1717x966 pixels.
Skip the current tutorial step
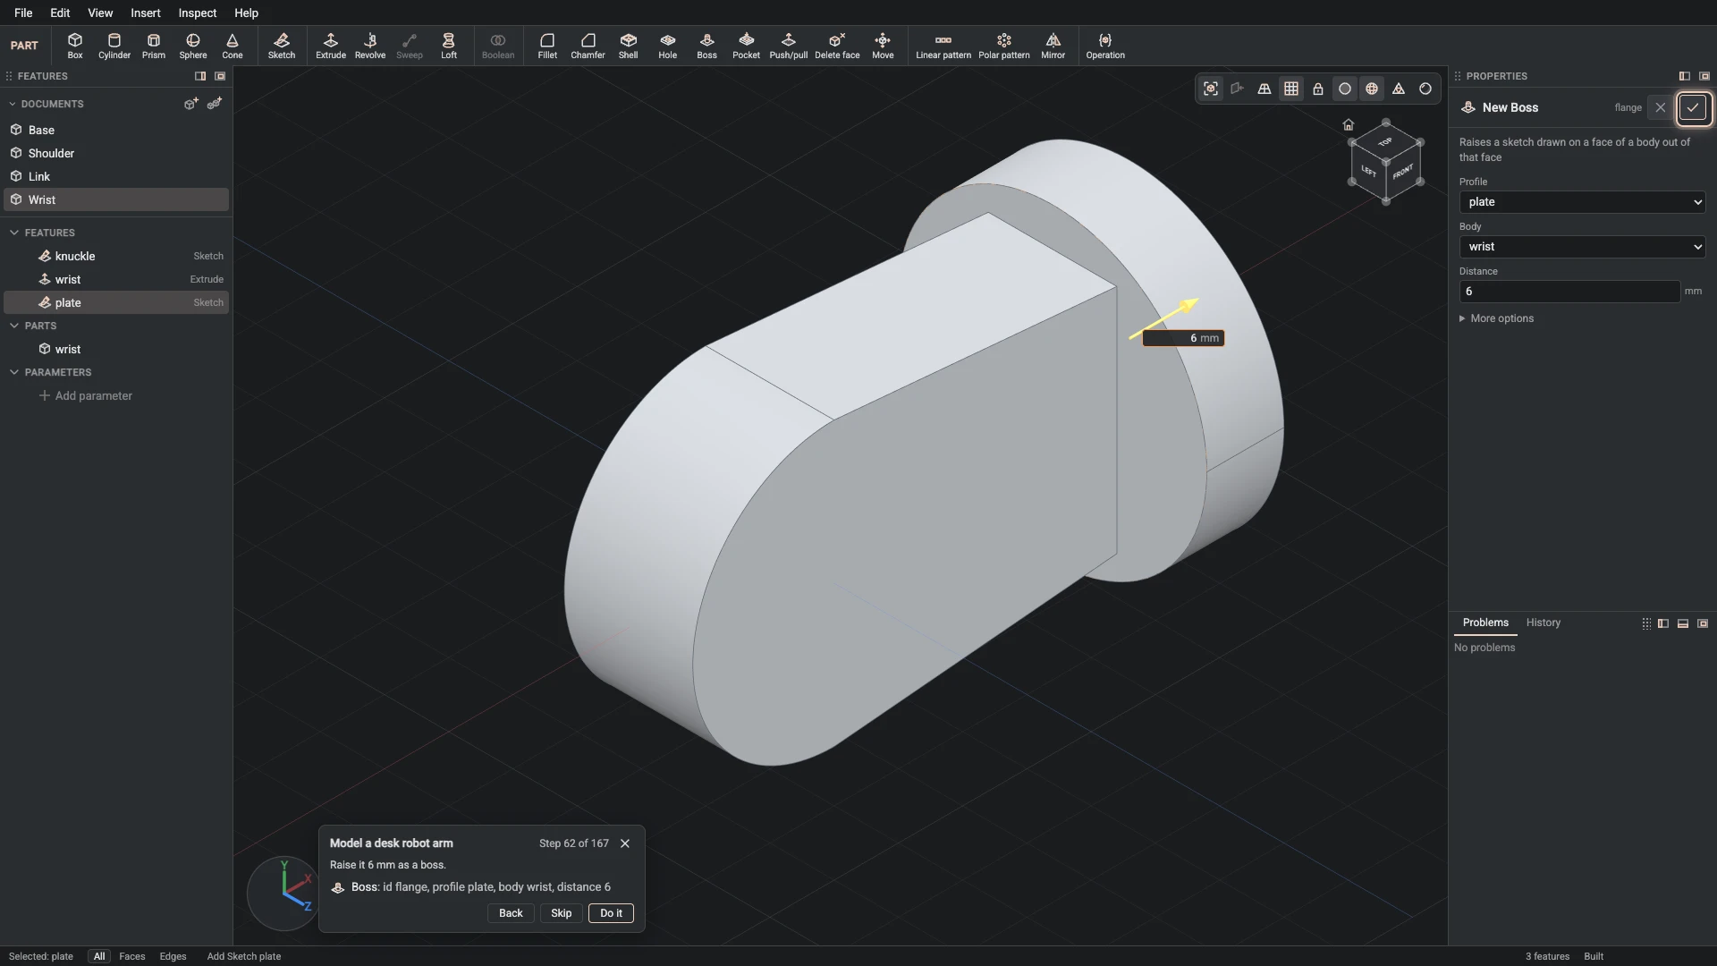pyautogui.click(x=561, y=913)
